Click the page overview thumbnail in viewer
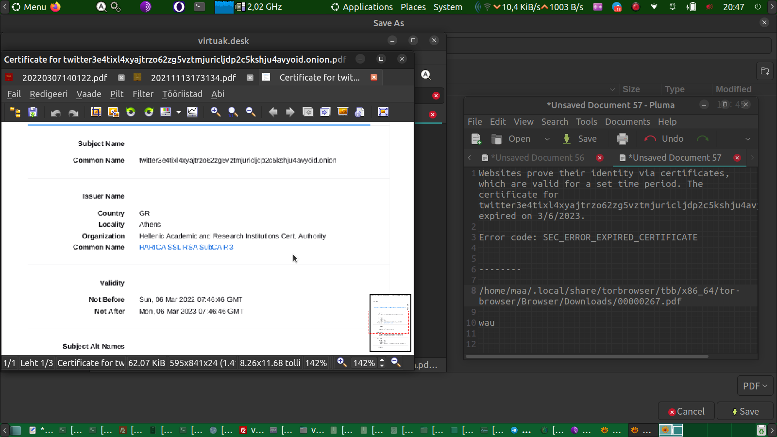The image size is (777, 437). (390, 323)
